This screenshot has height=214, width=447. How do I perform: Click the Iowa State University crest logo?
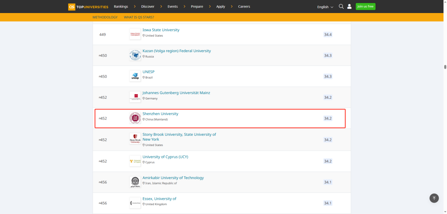[x=135, y=34]
